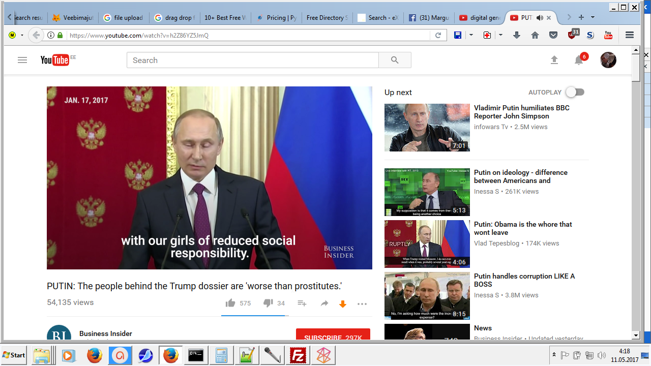The image size is (651, 366).
Task: Switch to the Facebook (31) tab
Action: click(x=429, y=17)
